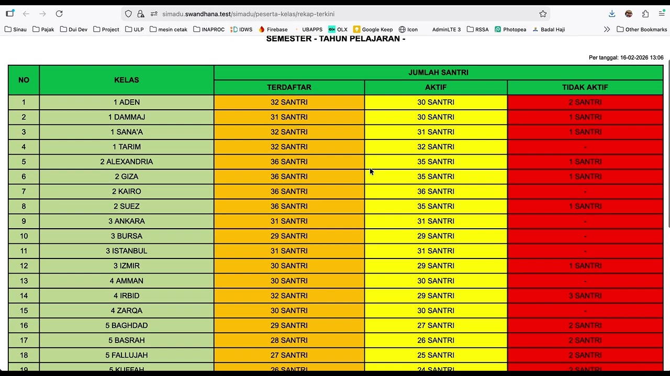The height and width of the screenshot is (376, 670).
Task: Click the TERDAFTAR column header
Action: (x=289, y=87)
